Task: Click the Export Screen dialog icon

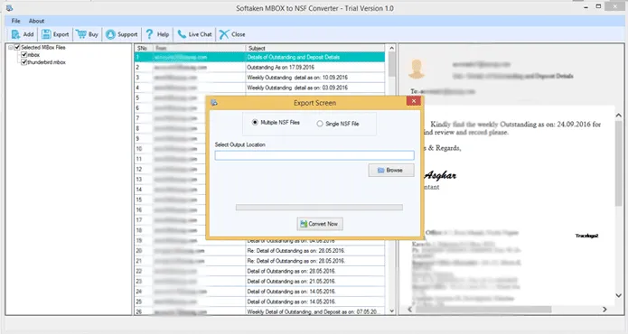Action: [x=214, y=103]
